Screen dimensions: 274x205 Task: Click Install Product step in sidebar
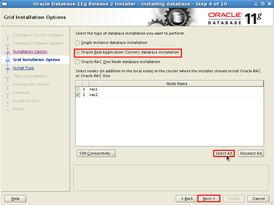(26, 101)
